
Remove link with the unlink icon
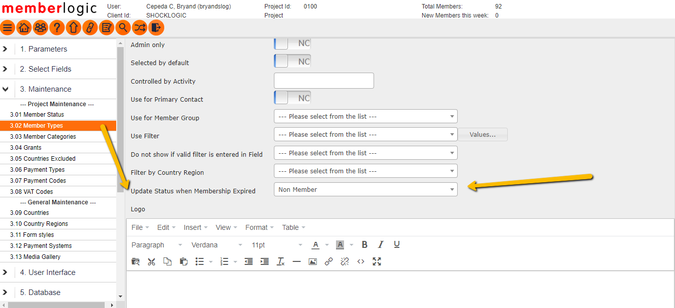pyautogui.click(x=345, y=261)
